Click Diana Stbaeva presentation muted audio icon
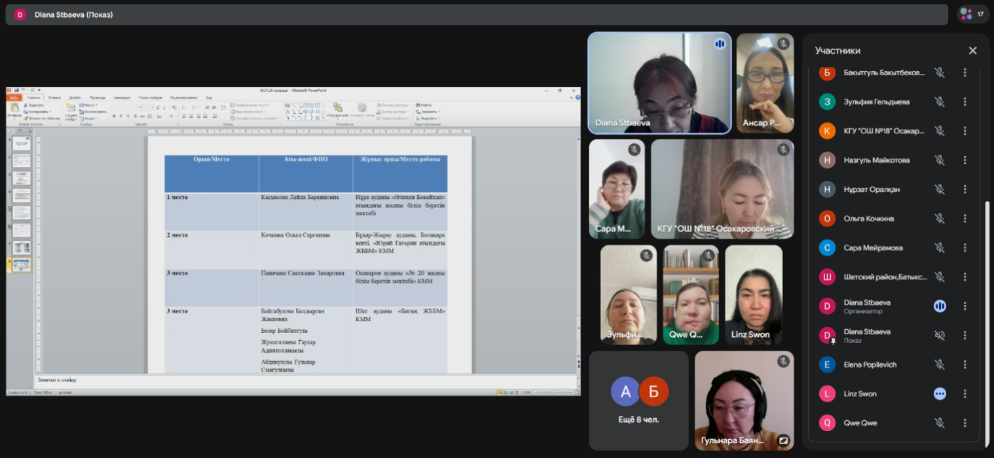The height and width of the screenshot is (458, 994). [940, 335]
